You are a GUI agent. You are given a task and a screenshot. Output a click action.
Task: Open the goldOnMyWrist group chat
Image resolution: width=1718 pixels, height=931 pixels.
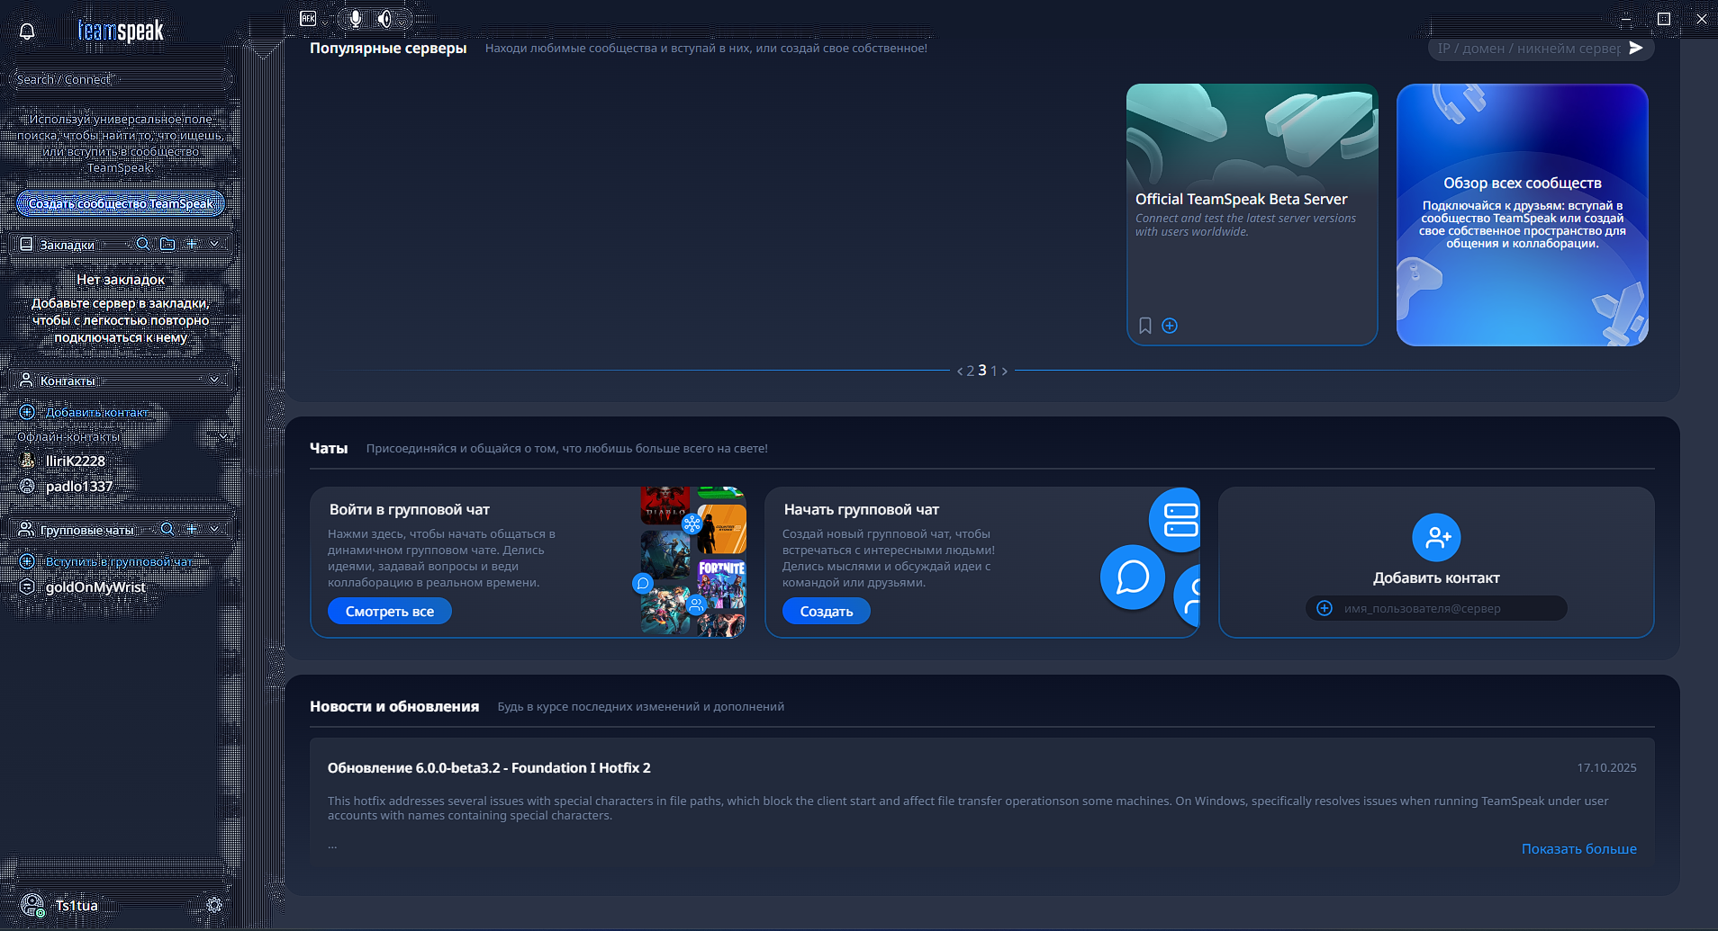point(95,587)
